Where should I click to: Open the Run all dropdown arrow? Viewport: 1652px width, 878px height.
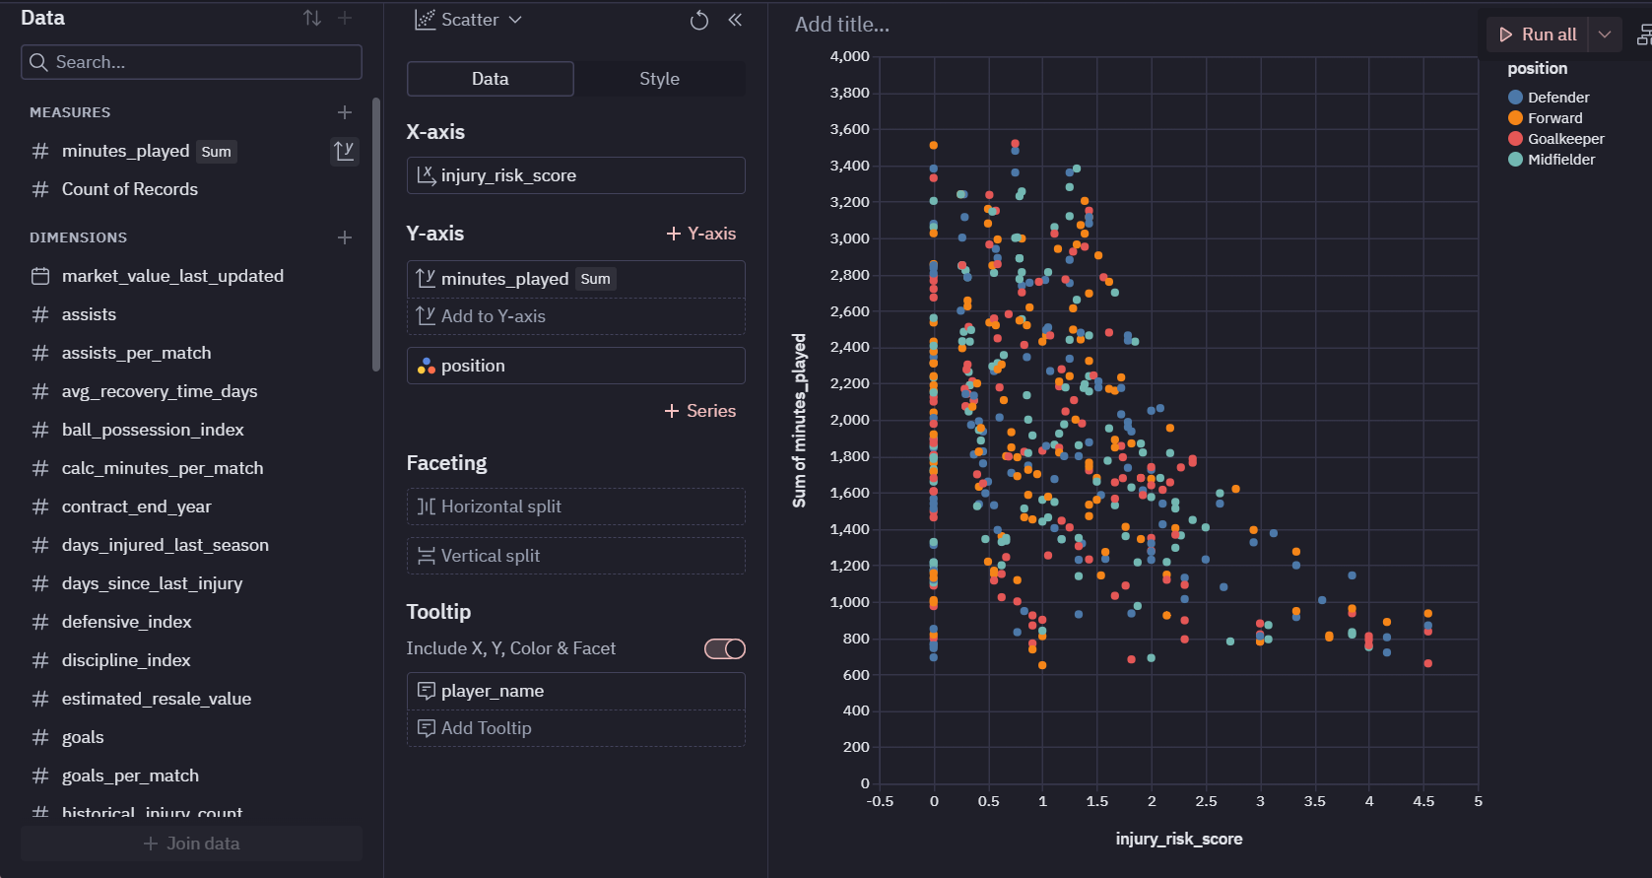click(x=1605, y=34)
